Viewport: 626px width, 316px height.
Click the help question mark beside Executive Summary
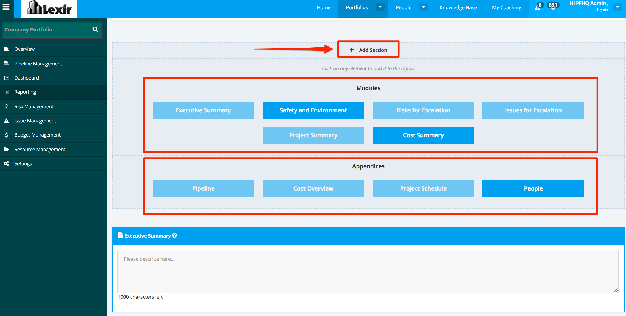[175, 235]
